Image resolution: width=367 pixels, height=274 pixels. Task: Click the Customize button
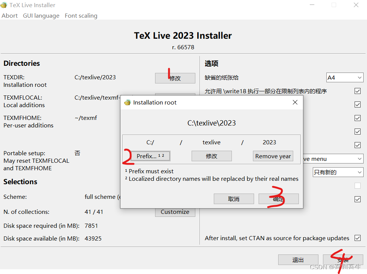pos(175,212)
